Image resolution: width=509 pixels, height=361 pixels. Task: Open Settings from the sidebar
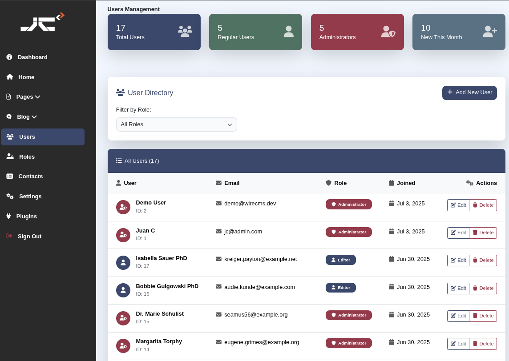(x=43, y=196)
